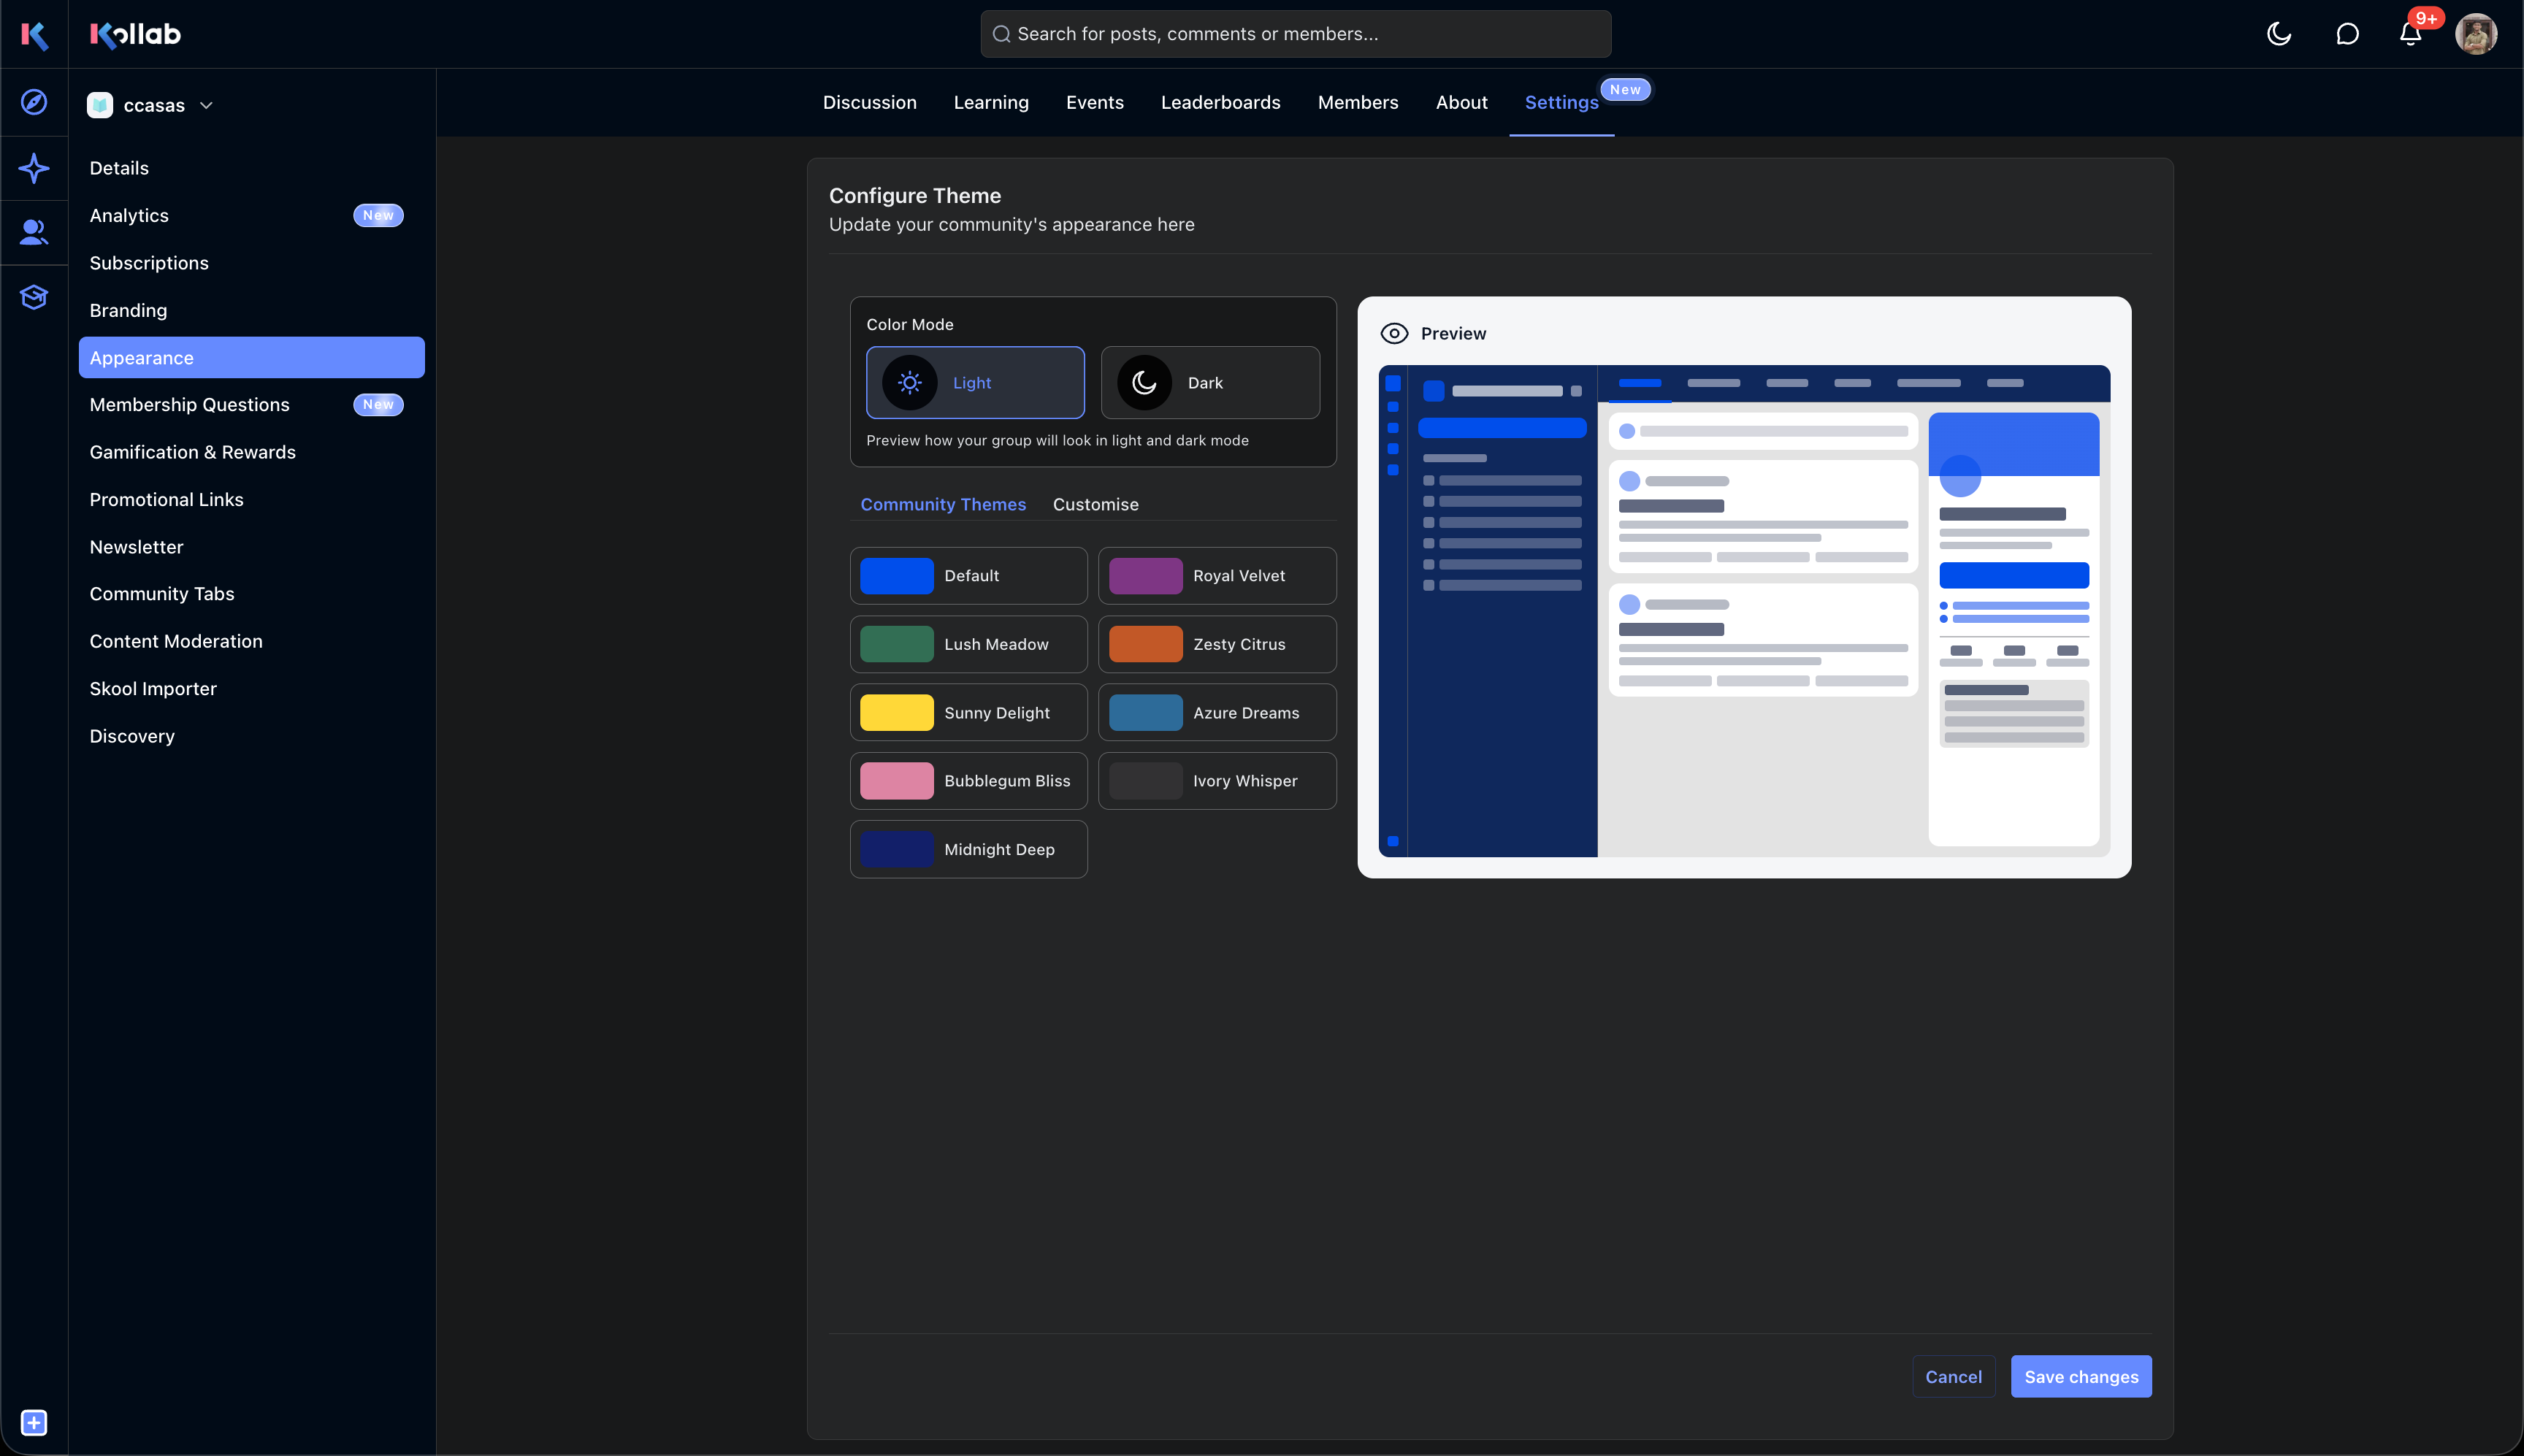Switch to the Customise tab
Screen dimensions: 2524x1456
[x=1095, y=504]
